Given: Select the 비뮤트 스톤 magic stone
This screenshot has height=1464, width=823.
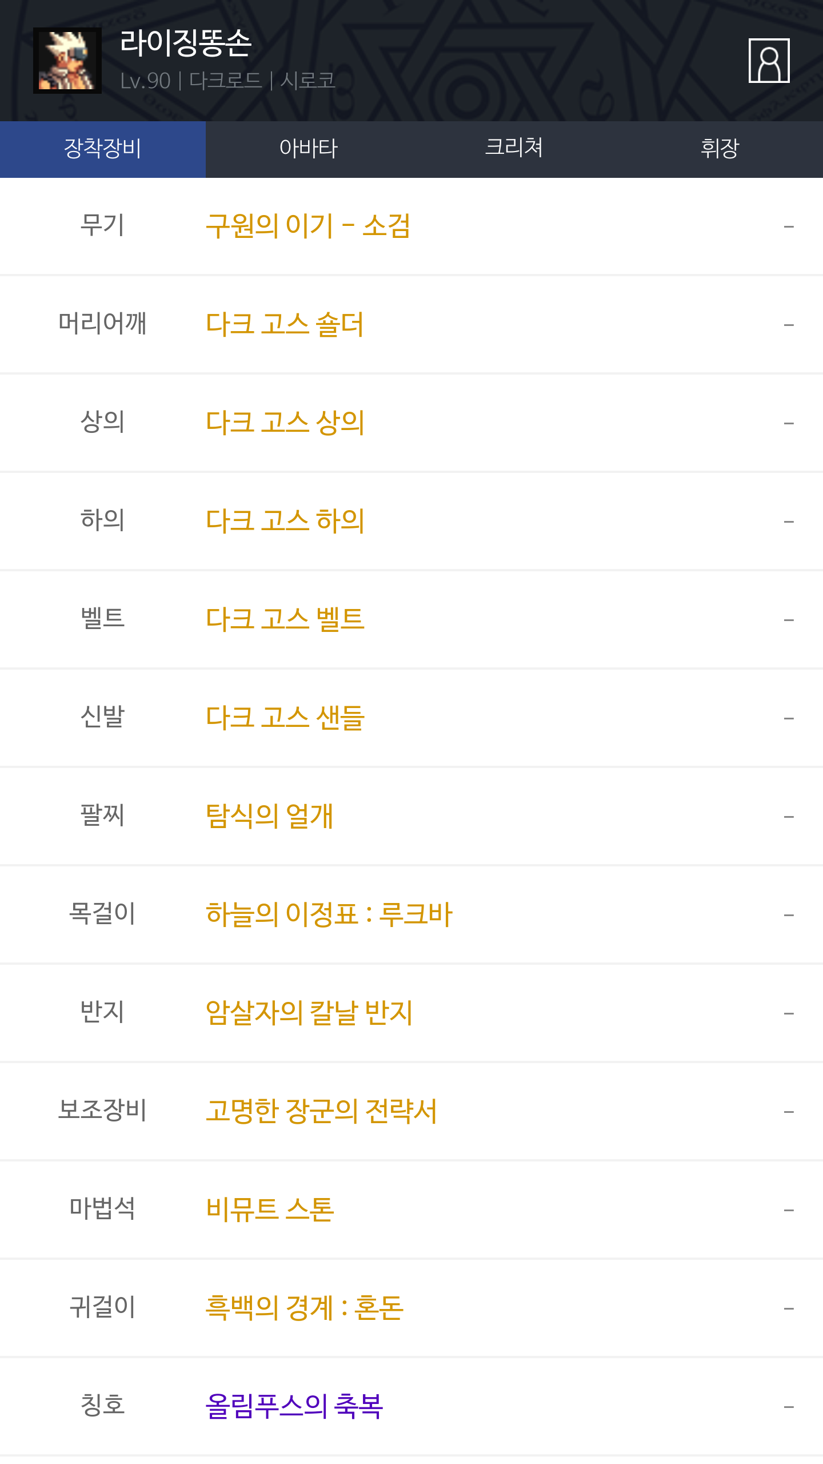Looking at the screenshot, I should pos(270,1210).
